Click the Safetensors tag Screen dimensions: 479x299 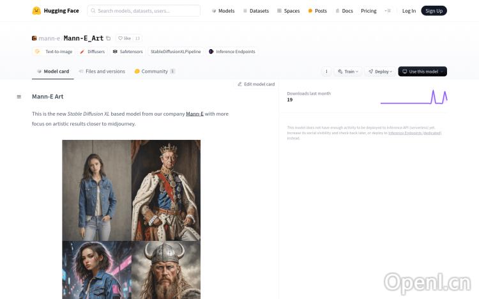tap(128, 51)
